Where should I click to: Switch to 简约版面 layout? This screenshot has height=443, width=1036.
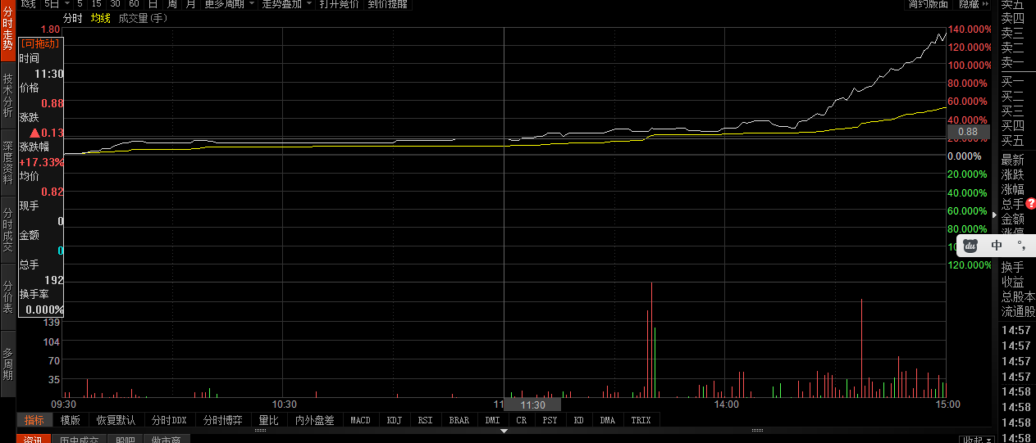tap(929, 4)
